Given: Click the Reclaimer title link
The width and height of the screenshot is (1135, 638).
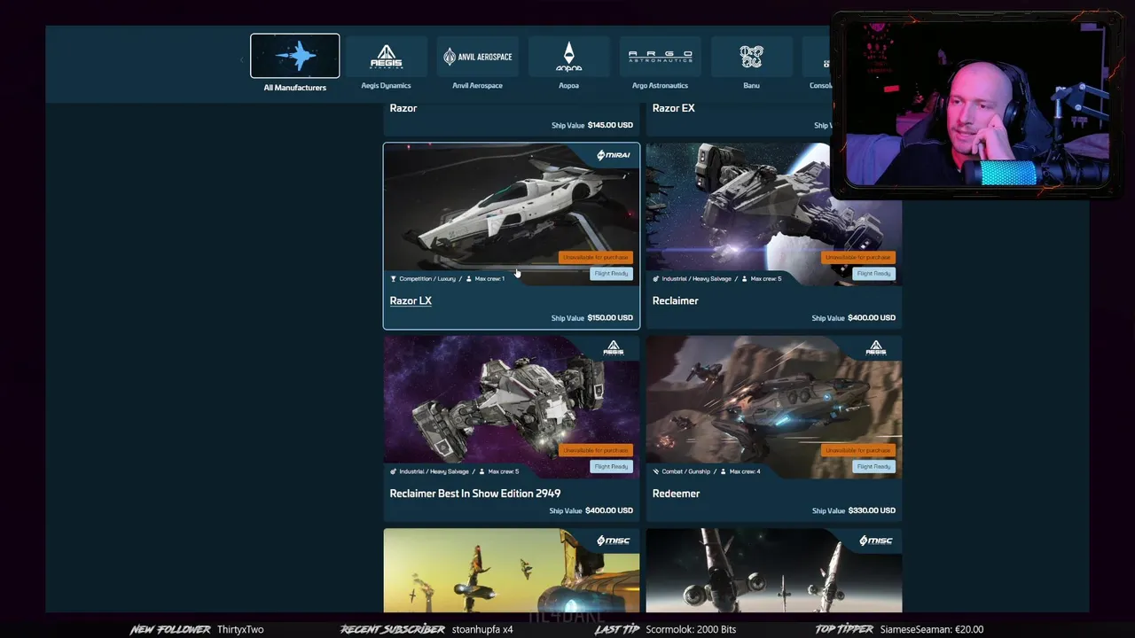Looking at the screenshot, I should click(675, 300).
